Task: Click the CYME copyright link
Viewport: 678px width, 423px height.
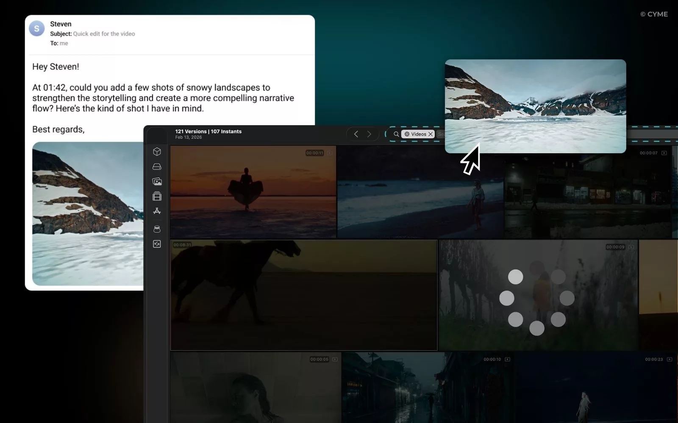Action: pyautogui.click(x=654, y=14)
